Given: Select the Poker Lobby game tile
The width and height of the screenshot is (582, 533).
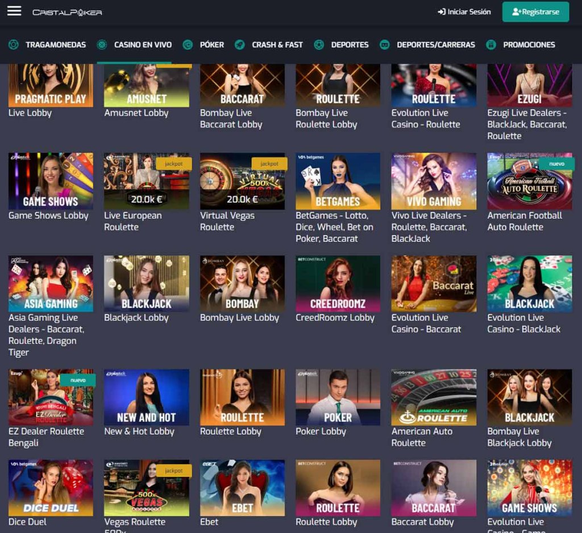Looking at the screenshot, I should 338,397.
